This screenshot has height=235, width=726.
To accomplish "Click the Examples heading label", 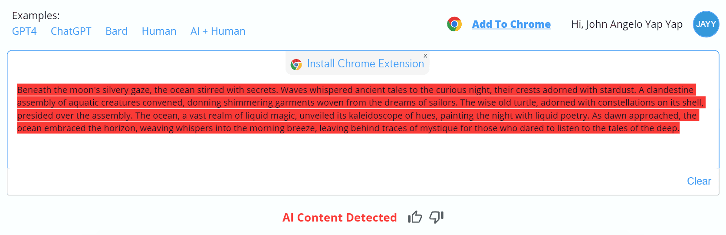I will point(36,16).
